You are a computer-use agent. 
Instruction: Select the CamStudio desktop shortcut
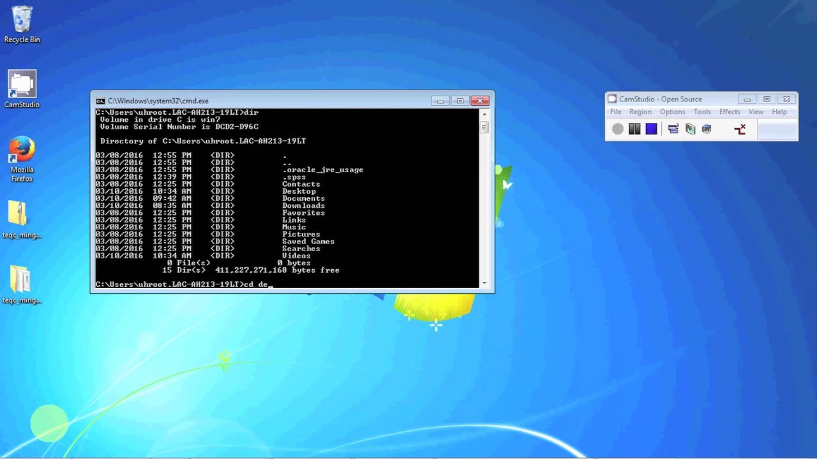pos(22,89)
